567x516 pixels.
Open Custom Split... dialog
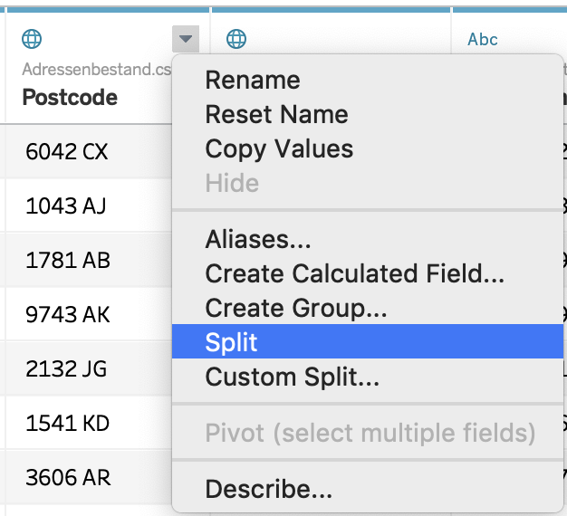pos(292,377)
